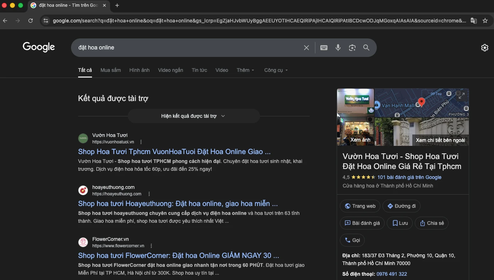Select the 'Tất cả' results tab

click(85, 70)
